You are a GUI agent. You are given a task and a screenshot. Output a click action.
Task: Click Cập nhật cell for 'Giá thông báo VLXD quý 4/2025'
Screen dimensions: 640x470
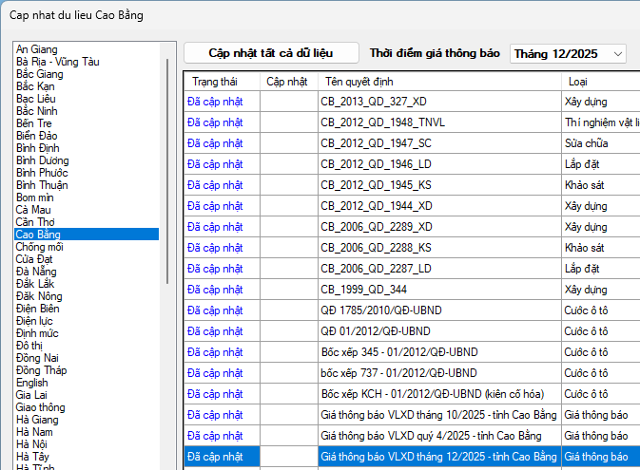tap(288, 436)
